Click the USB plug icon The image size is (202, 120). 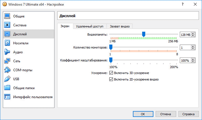point(7,79)
